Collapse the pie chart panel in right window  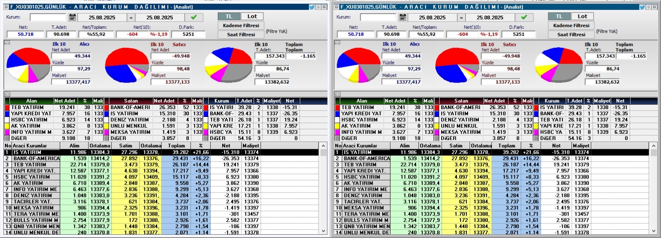(x=338, y=43)
